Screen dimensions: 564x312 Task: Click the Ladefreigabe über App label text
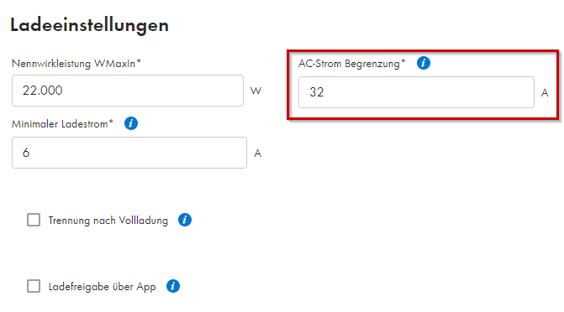point(103,287)
